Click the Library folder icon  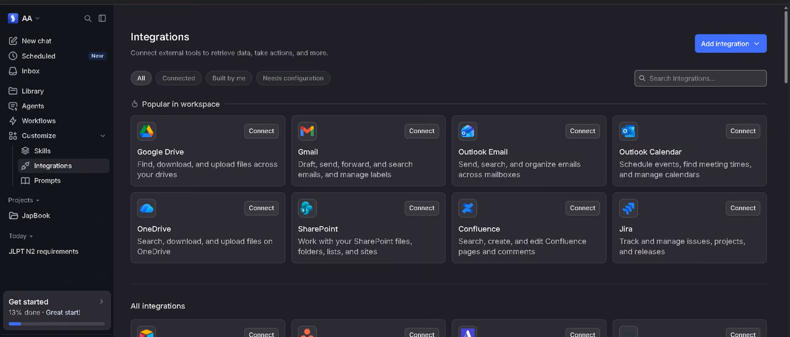(13, 91)
